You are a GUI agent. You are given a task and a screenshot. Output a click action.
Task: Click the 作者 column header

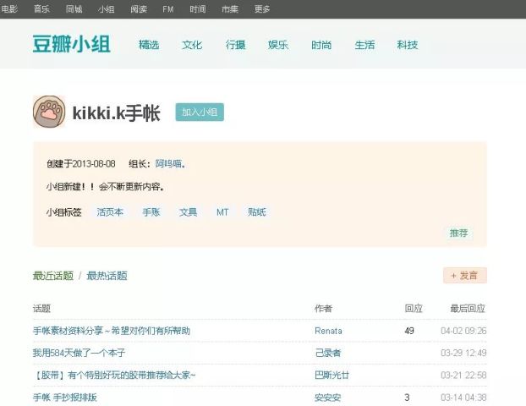tap(323, 309)
